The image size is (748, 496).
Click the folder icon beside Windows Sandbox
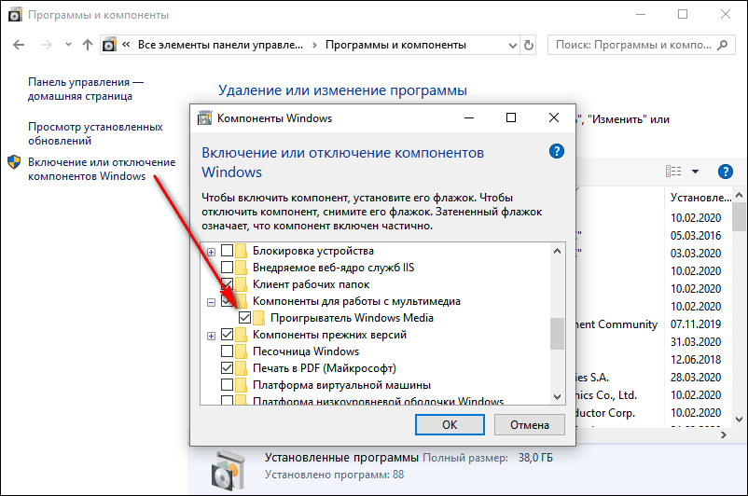click(242, 351)
